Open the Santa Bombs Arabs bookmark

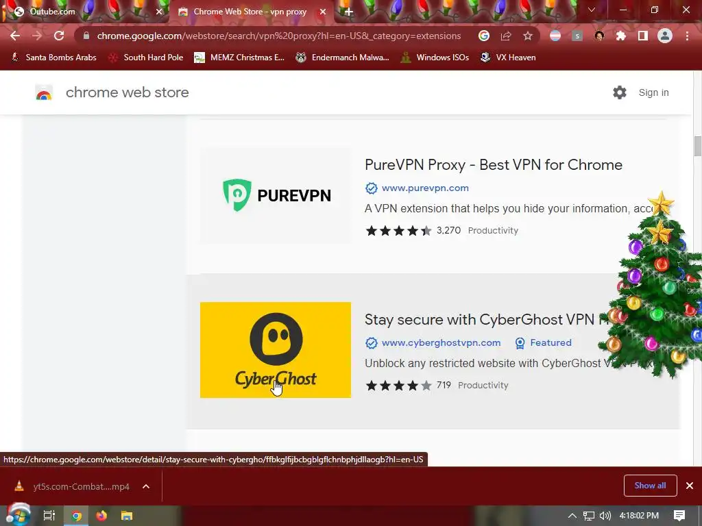[x=53, y=58]
